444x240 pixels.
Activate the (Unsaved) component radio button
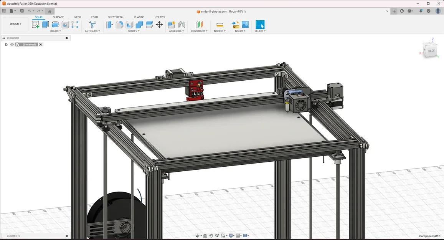click(41, 45)
